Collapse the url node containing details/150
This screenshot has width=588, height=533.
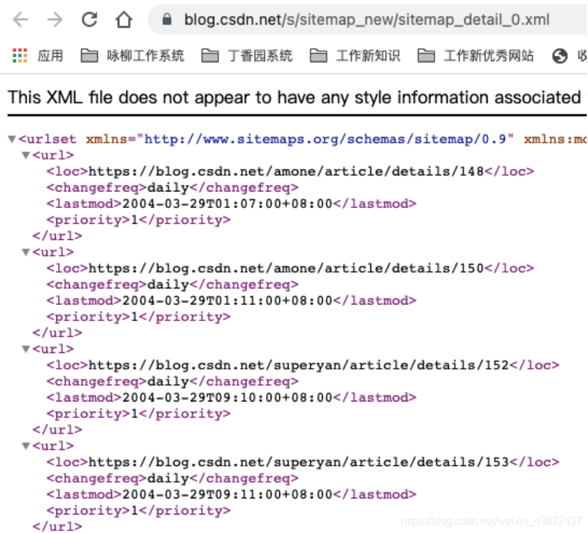pos(26,252)
